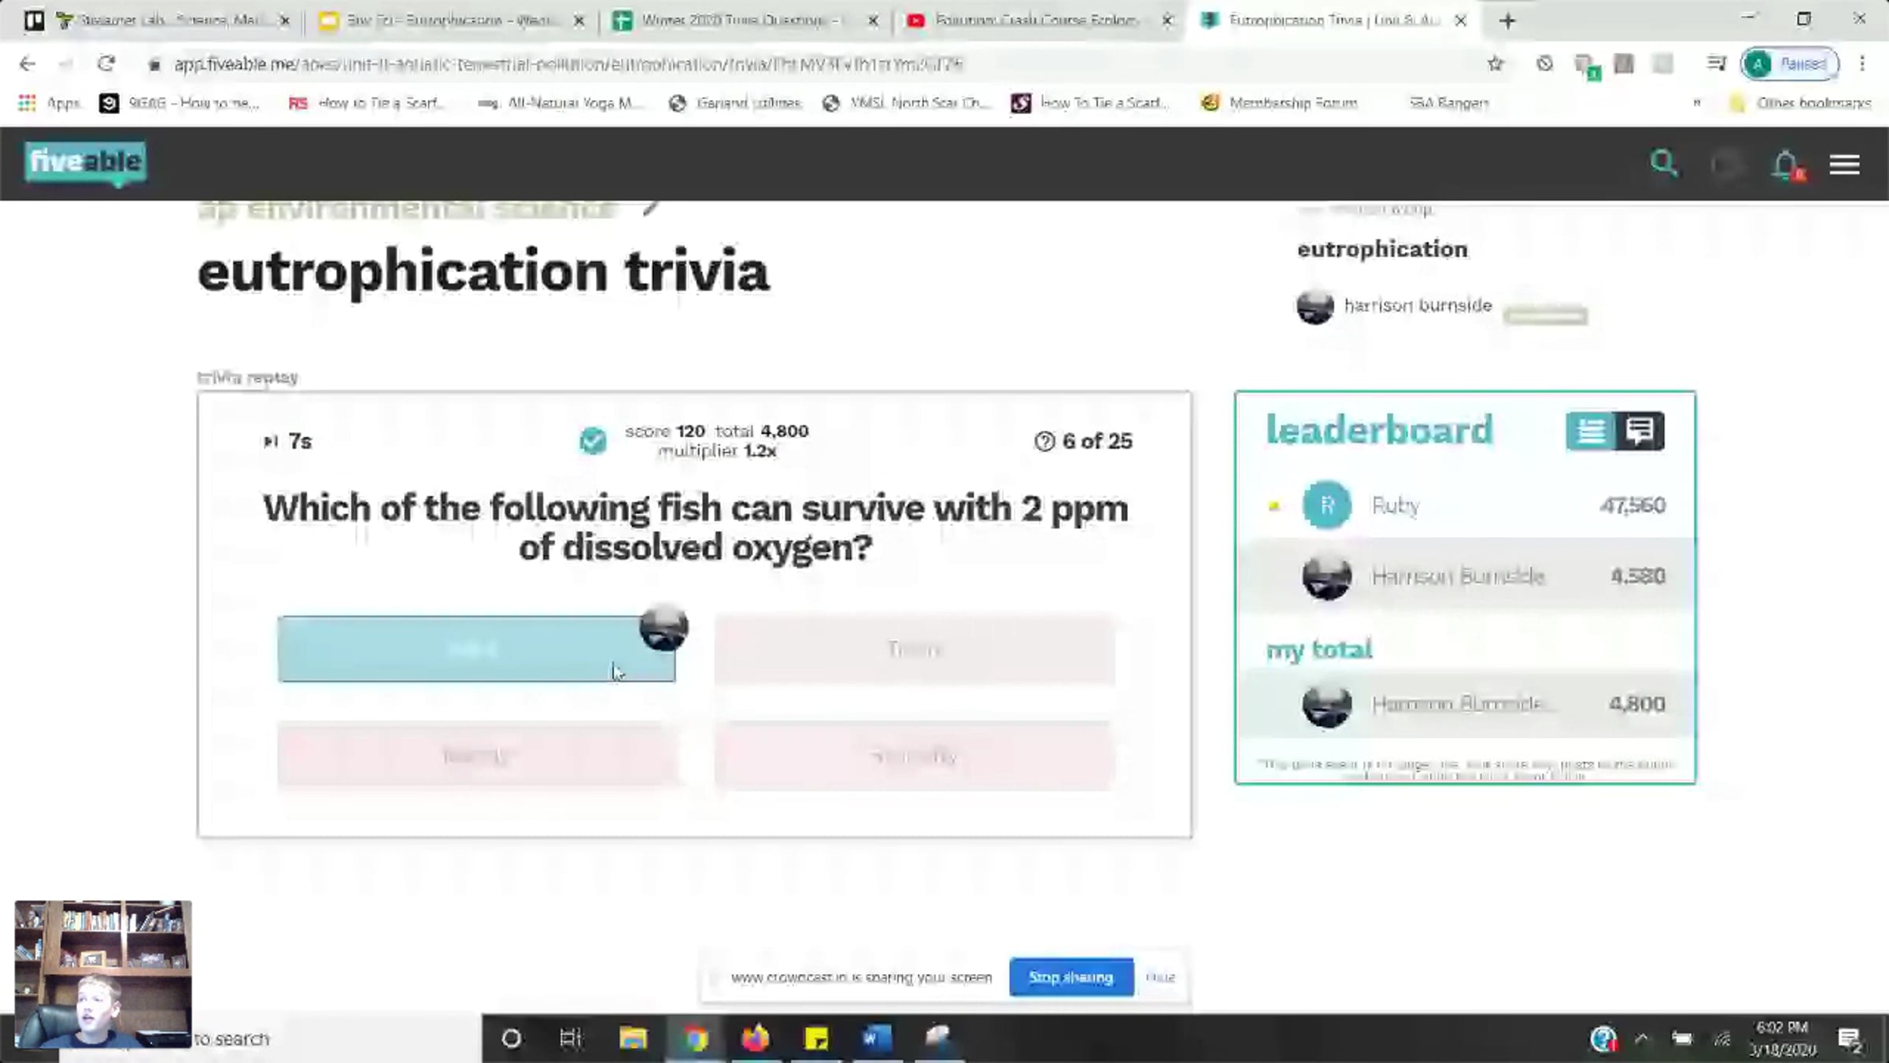Bookmark this page with star icon

tap(1495, 64)
